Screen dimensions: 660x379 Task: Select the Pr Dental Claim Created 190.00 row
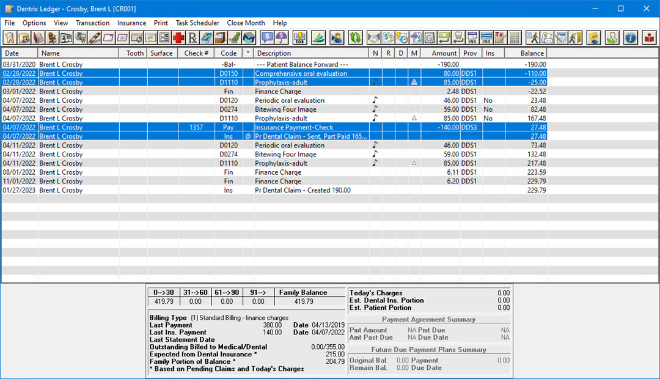pyautogui.click(x=302, y=191)
